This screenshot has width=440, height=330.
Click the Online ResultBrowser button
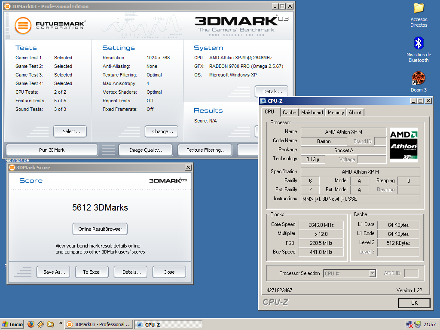pos(100,229)
